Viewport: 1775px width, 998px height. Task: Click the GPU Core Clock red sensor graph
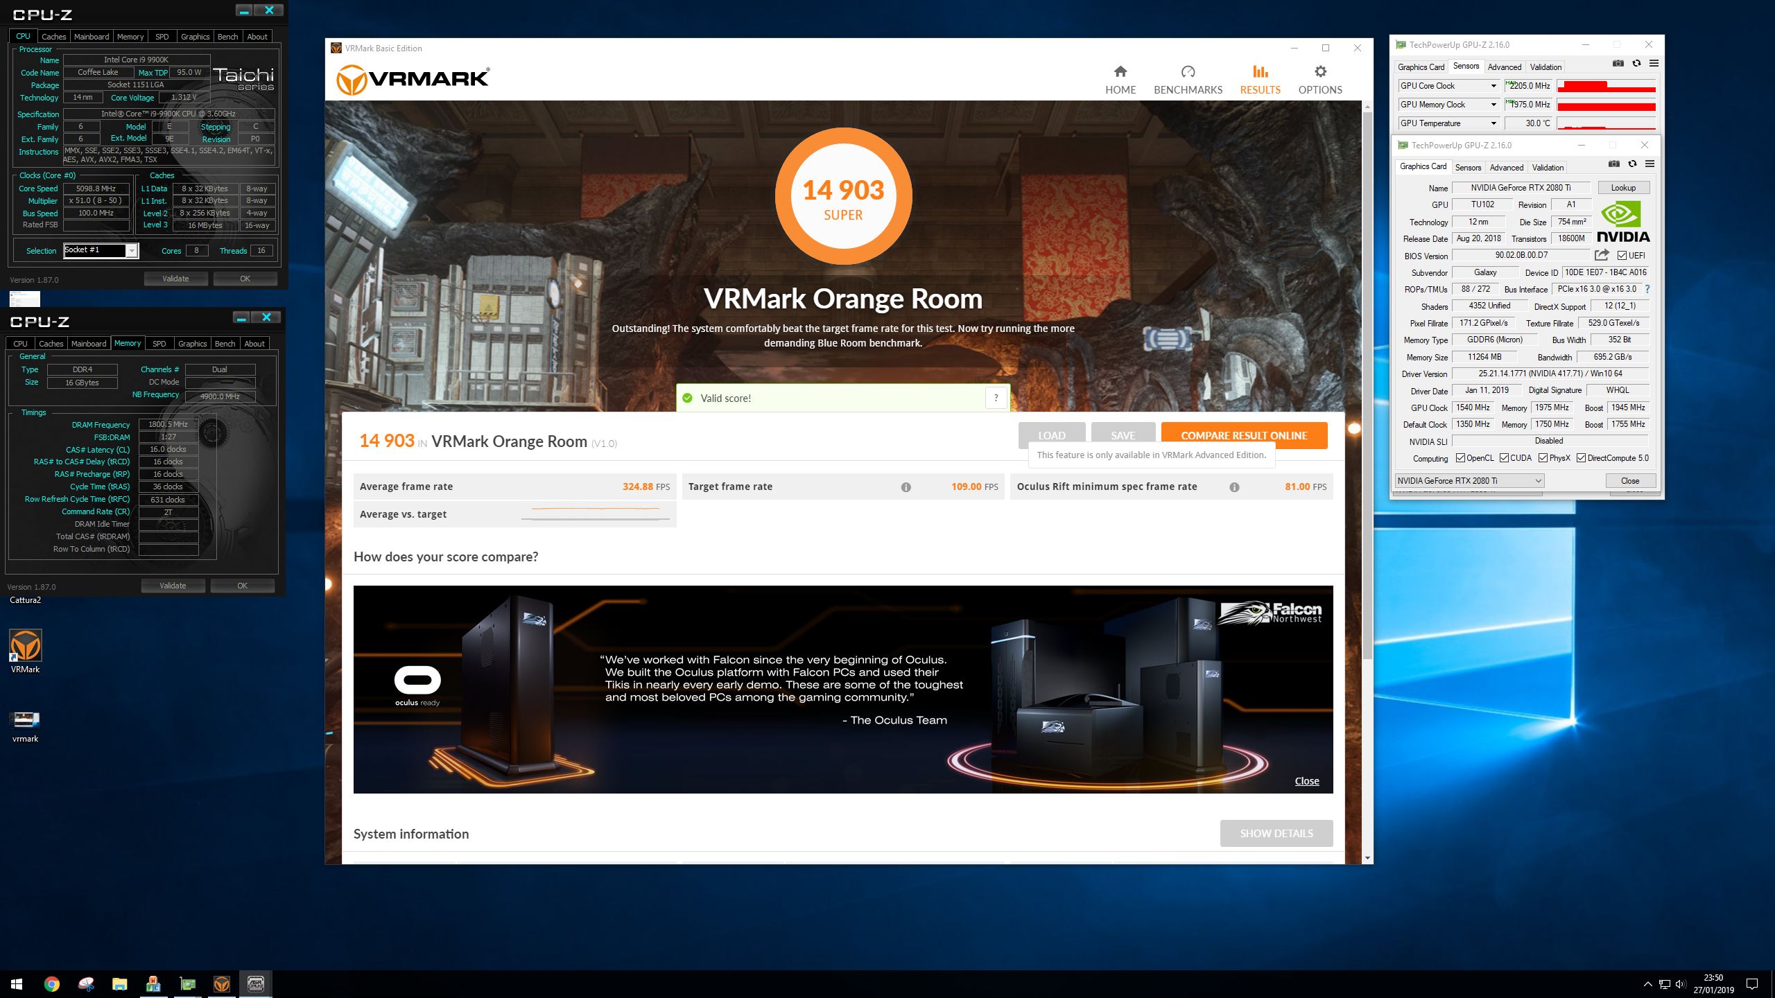click(1607, 86)
